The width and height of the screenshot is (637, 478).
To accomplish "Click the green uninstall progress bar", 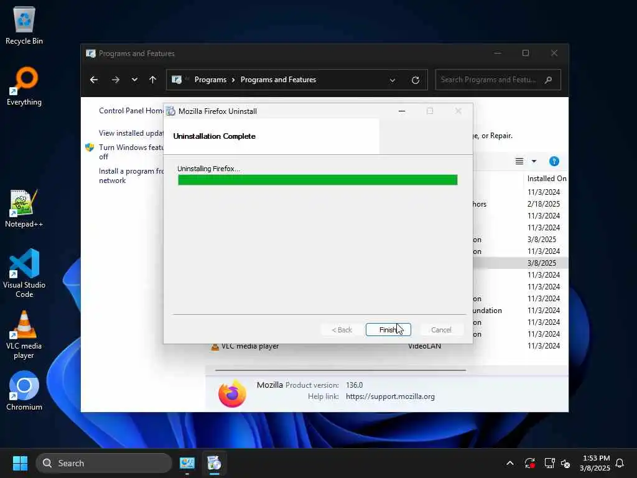I will click(318, 180).
